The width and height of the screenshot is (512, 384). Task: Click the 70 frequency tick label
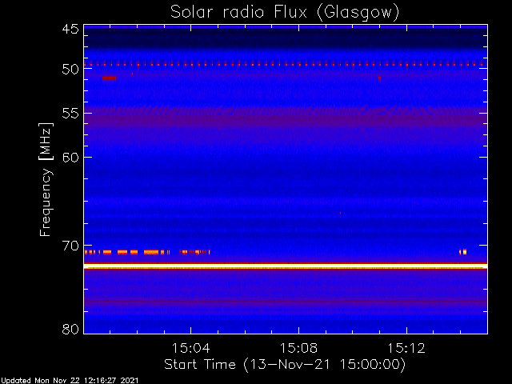click(70, 246)
